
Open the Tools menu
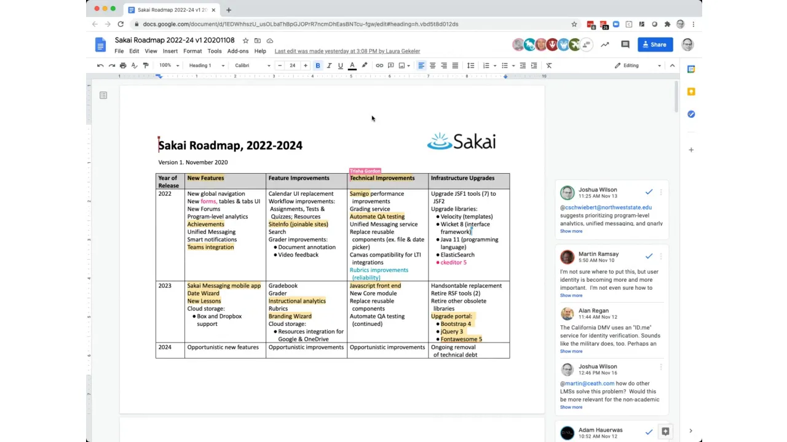click(215, 51)
